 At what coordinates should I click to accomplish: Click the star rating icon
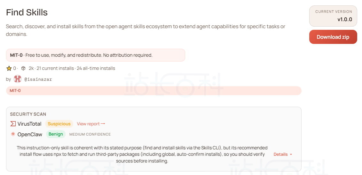[9, 68]
